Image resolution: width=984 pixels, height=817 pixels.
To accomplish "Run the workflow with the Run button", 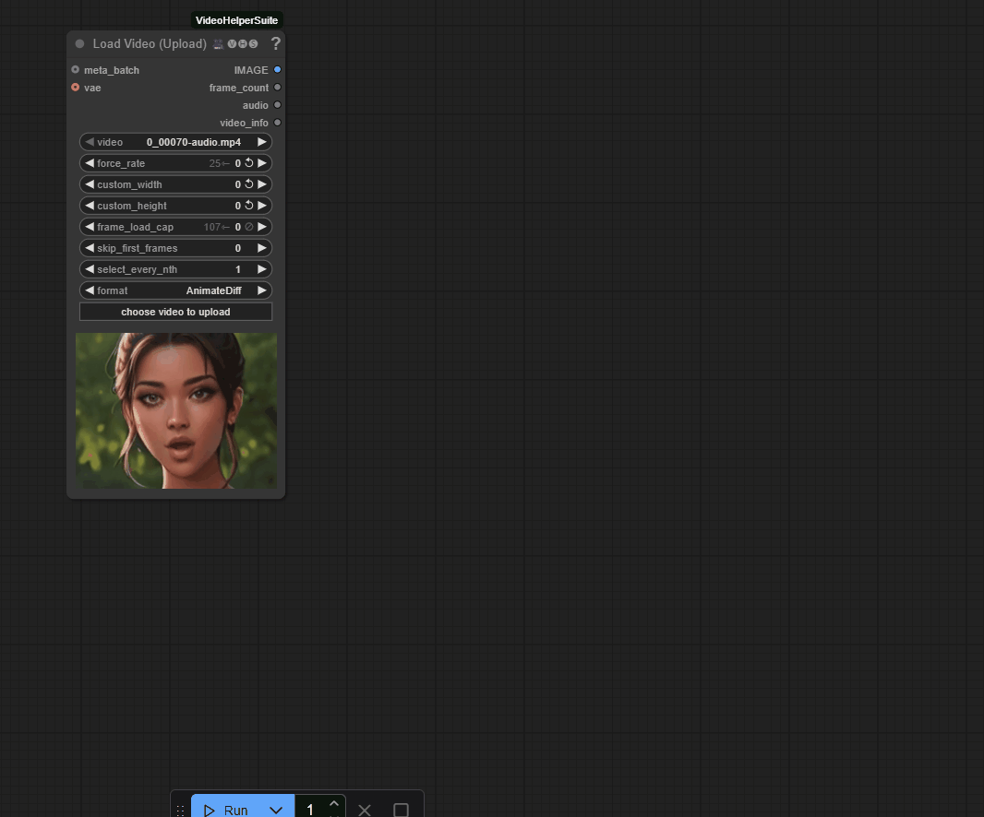I will pos(226,810).
